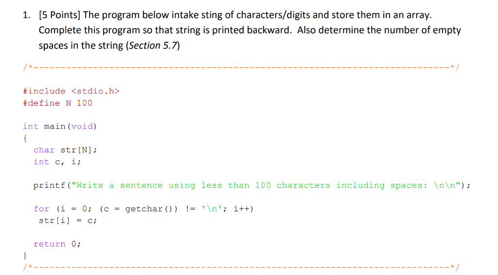
Task: Click the question number 1.
Action: (26, 15)
